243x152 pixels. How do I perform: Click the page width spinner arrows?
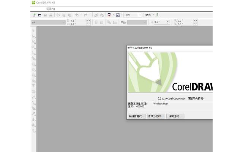coord(88,21)
